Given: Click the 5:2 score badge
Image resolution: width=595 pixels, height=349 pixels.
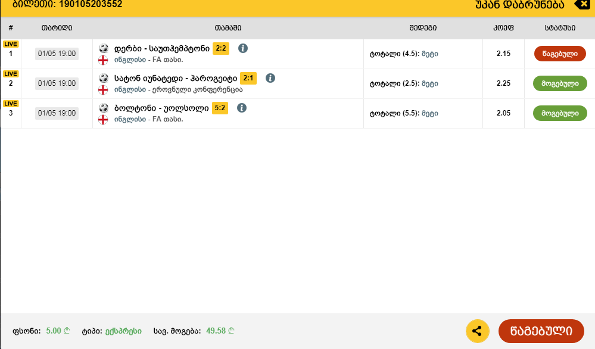Looking at the screenshot, I should (x=220, y=108).
